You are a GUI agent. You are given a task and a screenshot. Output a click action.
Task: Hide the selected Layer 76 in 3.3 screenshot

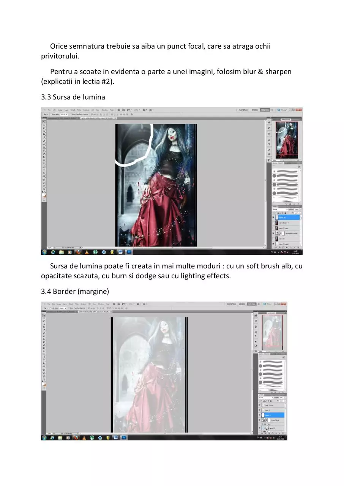tap(273, 218)
